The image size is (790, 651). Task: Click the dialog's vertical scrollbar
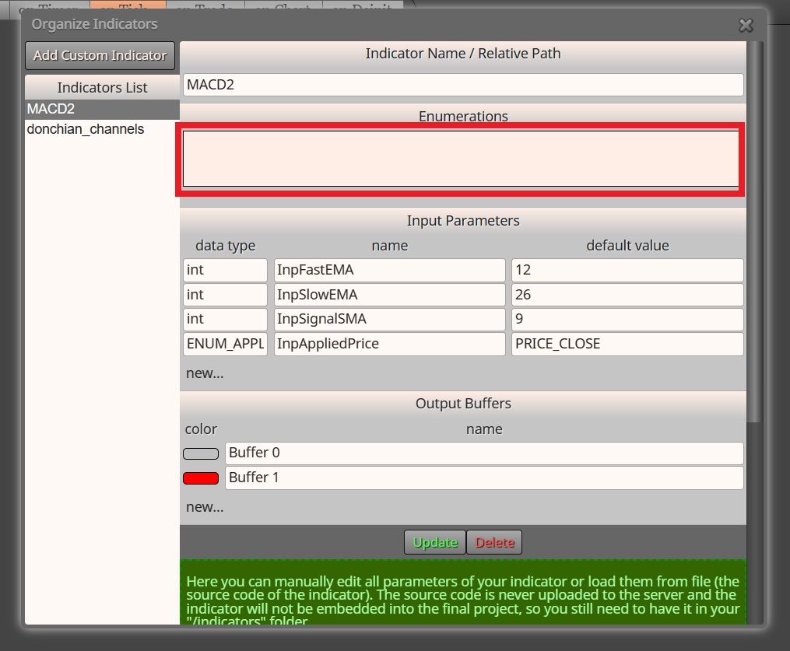tap(754, 232)
